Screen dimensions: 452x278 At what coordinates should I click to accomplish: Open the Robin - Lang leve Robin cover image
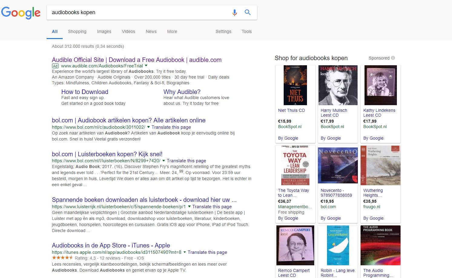[338, 245]
